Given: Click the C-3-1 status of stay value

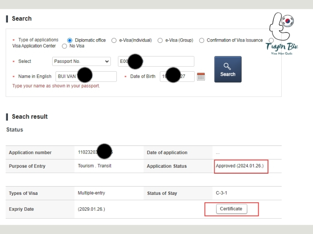Looking at the screenshot, I should pyautogui.click(x=221, y=193).
